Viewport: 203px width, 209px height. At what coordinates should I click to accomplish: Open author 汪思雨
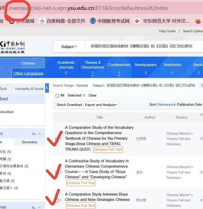[141, 139]
